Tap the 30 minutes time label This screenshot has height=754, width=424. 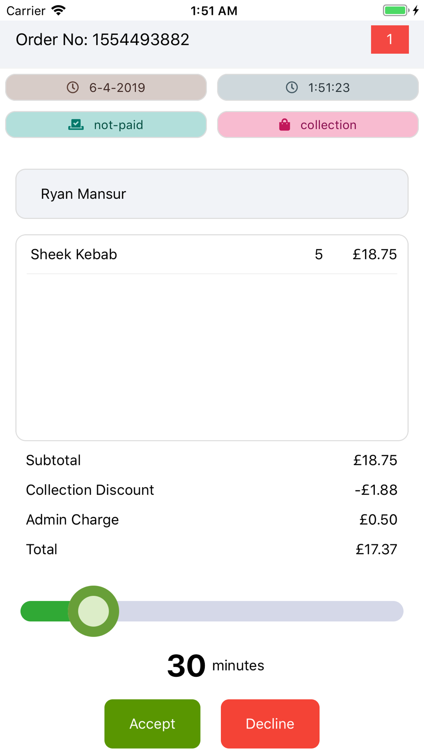tap(215, 665)
